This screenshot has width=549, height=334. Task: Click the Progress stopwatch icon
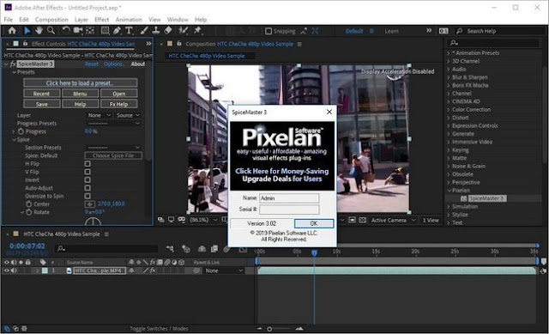pos(21,131)
